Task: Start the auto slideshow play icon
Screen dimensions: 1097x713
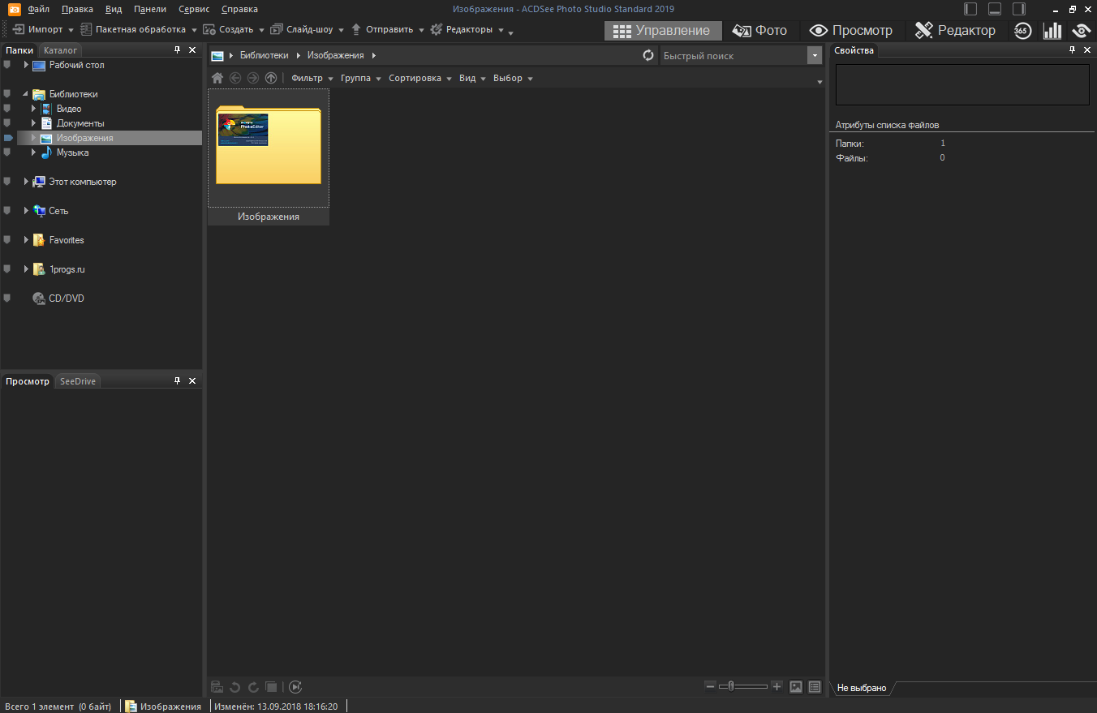Action: click(295, 686)
